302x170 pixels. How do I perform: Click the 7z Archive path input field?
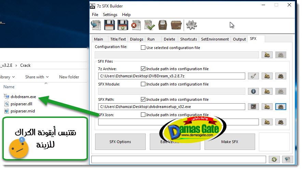tap(172, 76)
